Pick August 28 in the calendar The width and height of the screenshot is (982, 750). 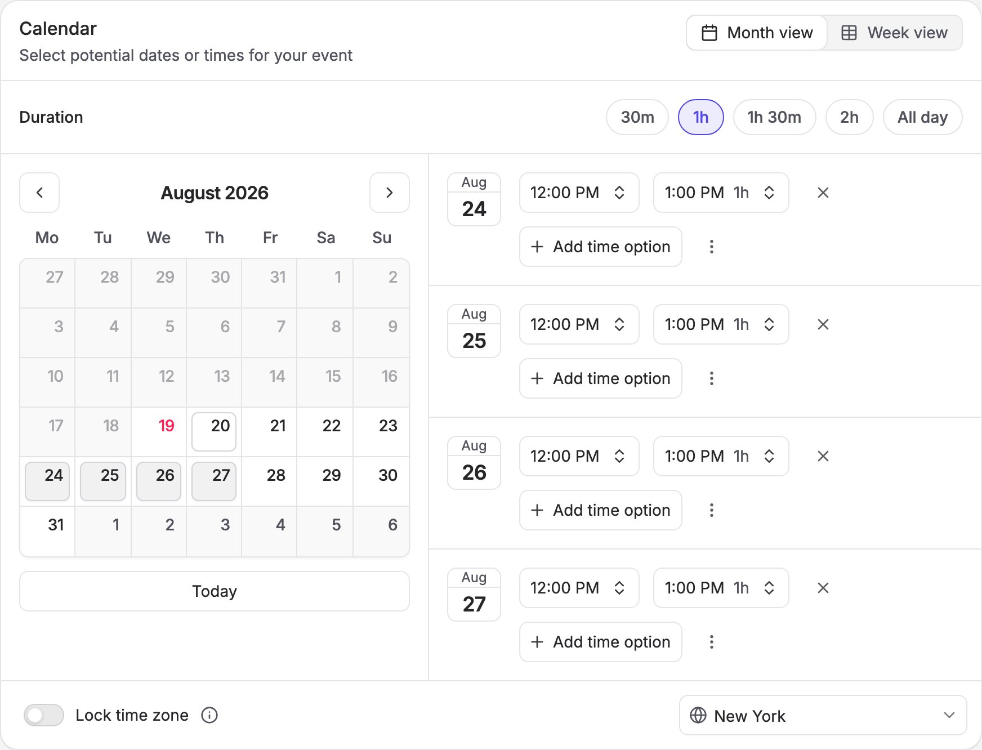click(x=269, y=481)
